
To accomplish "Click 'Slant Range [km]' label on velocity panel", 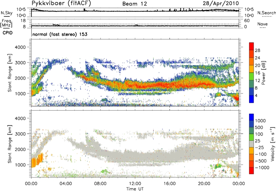I will [x=10, y=144].
